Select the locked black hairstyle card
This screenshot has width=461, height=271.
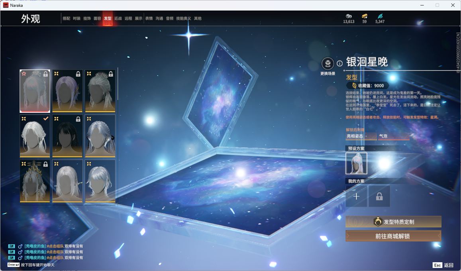(67, 136)
